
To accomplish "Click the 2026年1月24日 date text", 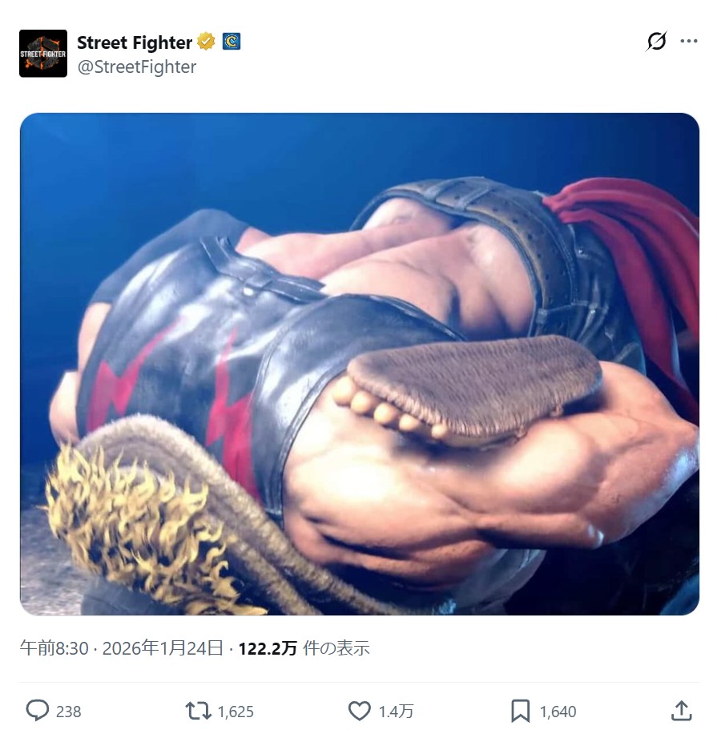I will click(x=163, y=648).
